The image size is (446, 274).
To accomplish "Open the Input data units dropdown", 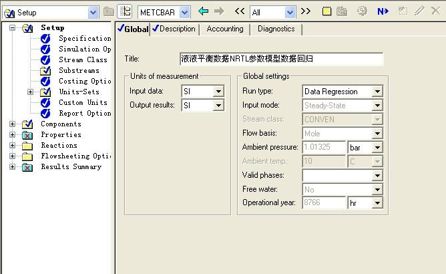I will 218,92.
